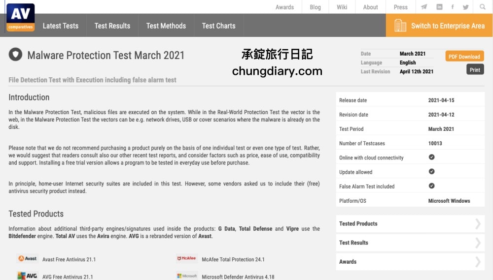Click McAfee Total Protection 24.1 text

[233, 260]
